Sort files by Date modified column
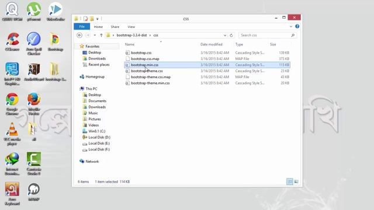Viewport: 374px width, 210px height. [x=212, y=44]
